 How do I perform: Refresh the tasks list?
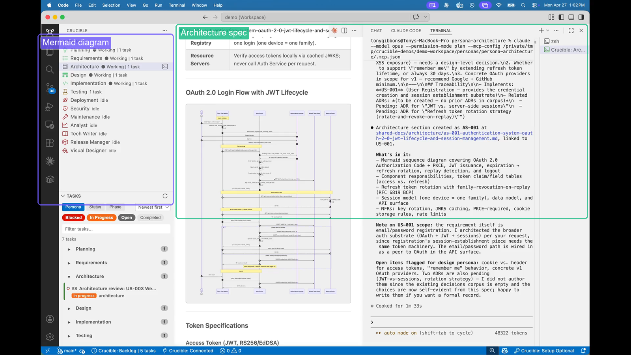pyautogui.click(x=165, y=196)
